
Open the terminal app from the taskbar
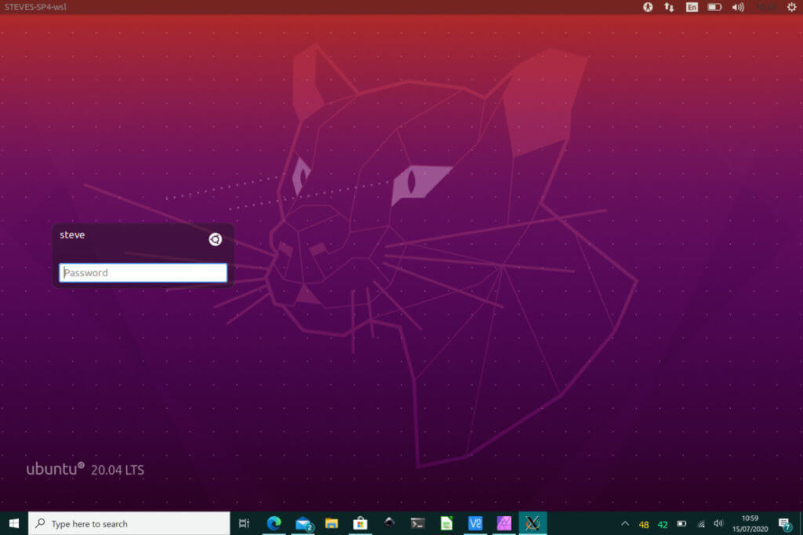(417, 523)
